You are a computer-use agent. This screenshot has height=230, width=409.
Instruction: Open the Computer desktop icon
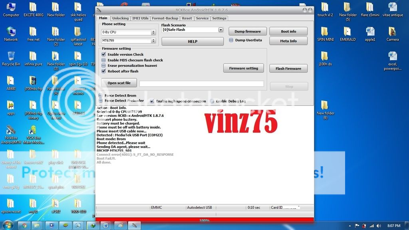pyautogui.click(x=11, y=8)
